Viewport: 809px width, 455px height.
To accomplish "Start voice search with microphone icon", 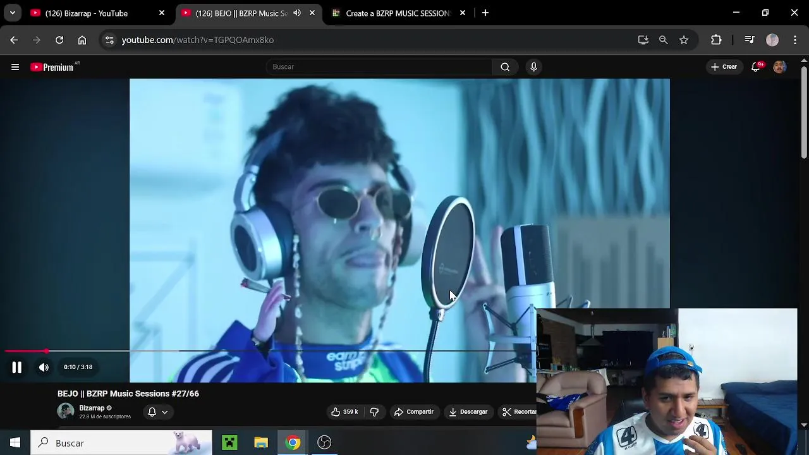I will pyautogui.click(x=534, y=67).
